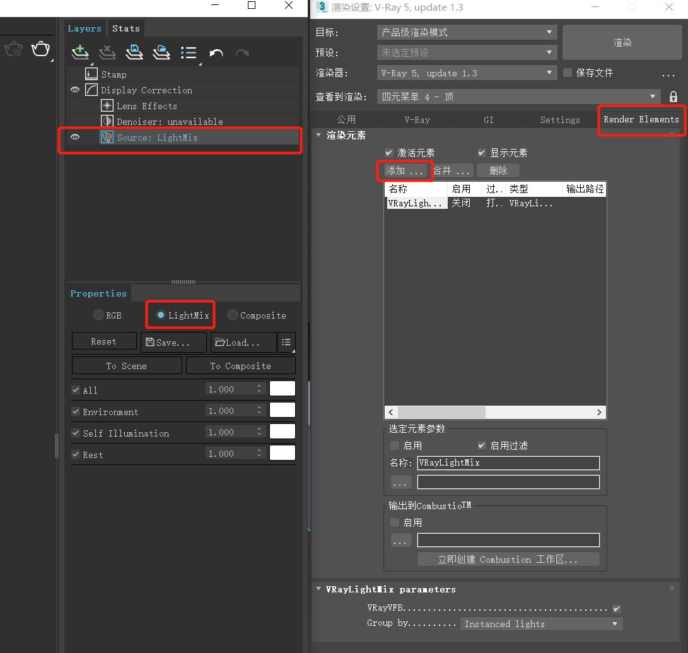Click the Save floppy disk icon button
The image size is (688, 653).
tap(150, 342)
